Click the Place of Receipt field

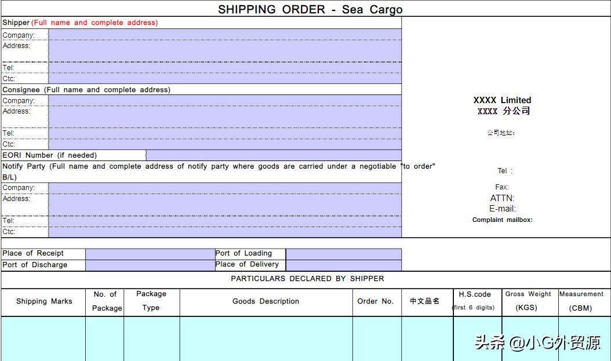click(x=150, y=254)
